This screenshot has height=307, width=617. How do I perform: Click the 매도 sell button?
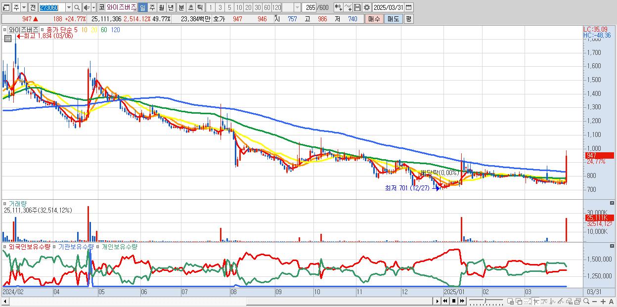(393, 19)
